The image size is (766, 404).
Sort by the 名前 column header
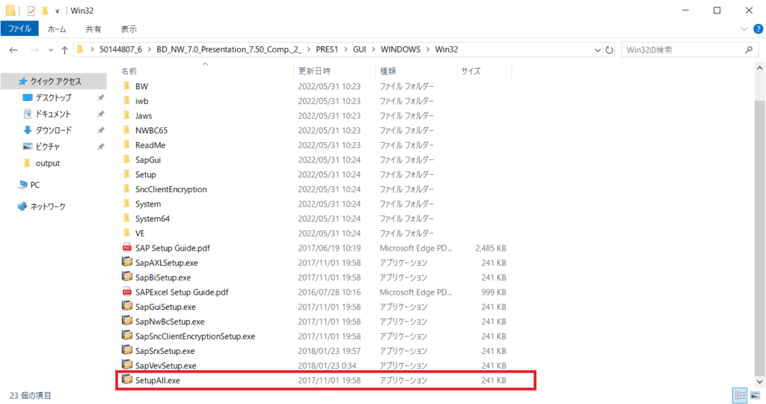point(205,71)
